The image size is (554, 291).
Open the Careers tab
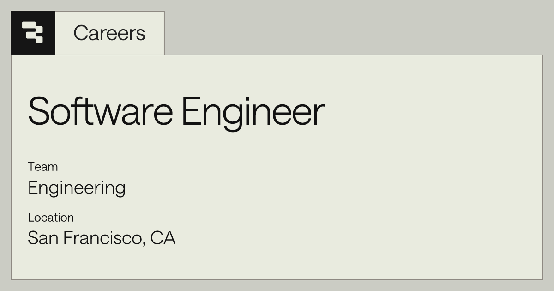[109, 33]
